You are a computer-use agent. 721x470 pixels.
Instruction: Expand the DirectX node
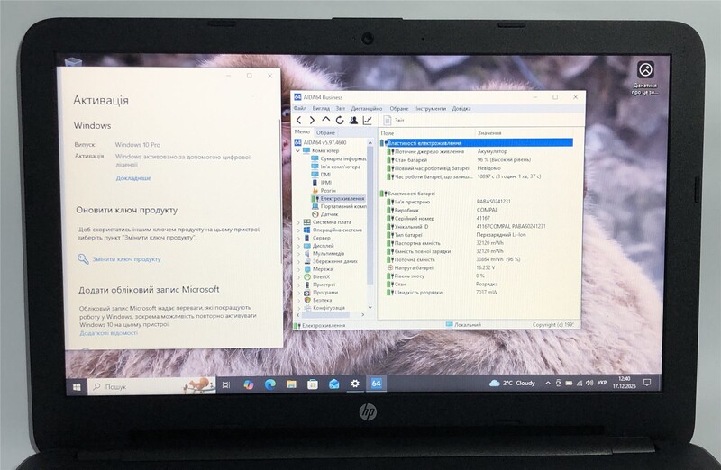(x=298, y=277)
